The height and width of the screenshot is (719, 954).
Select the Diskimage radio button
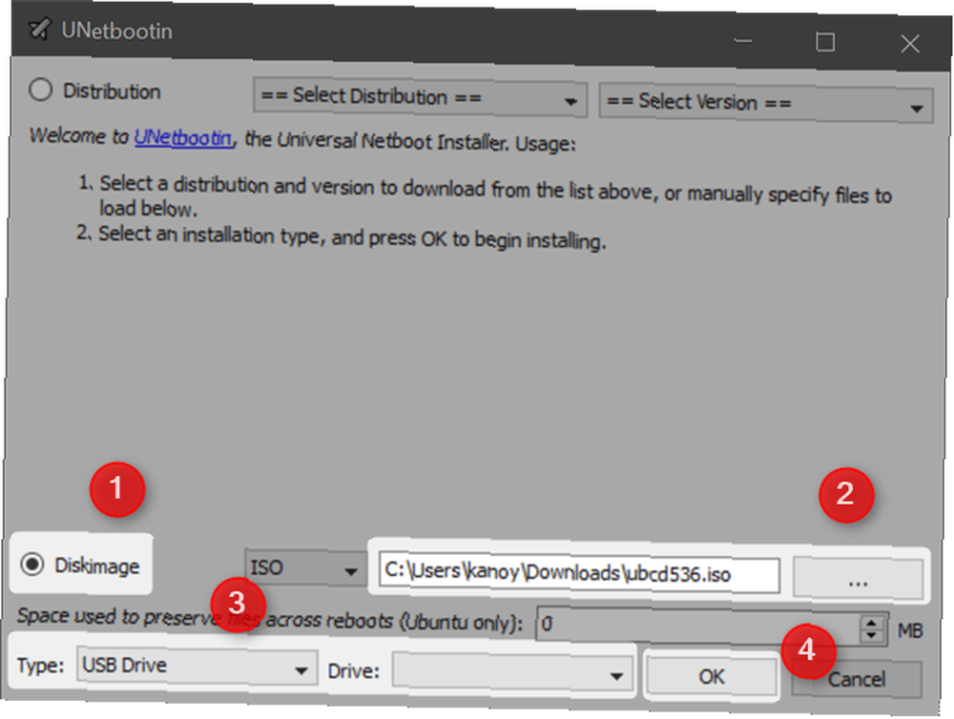click(32, 564)
